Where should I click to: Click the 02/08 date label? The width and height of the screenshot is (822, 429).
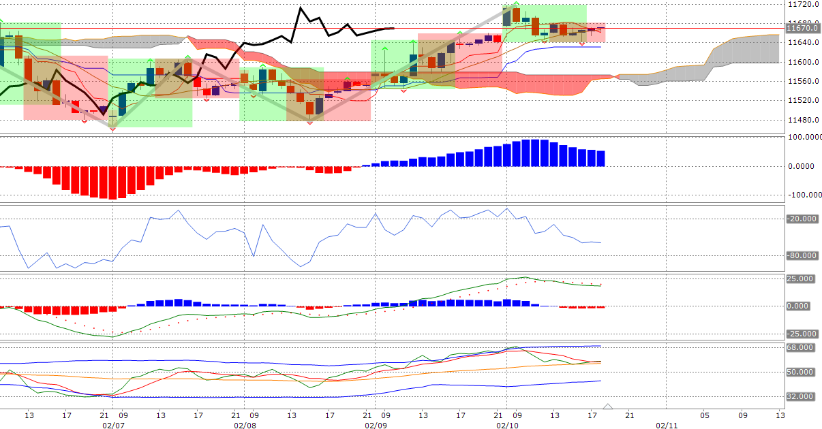244,424
